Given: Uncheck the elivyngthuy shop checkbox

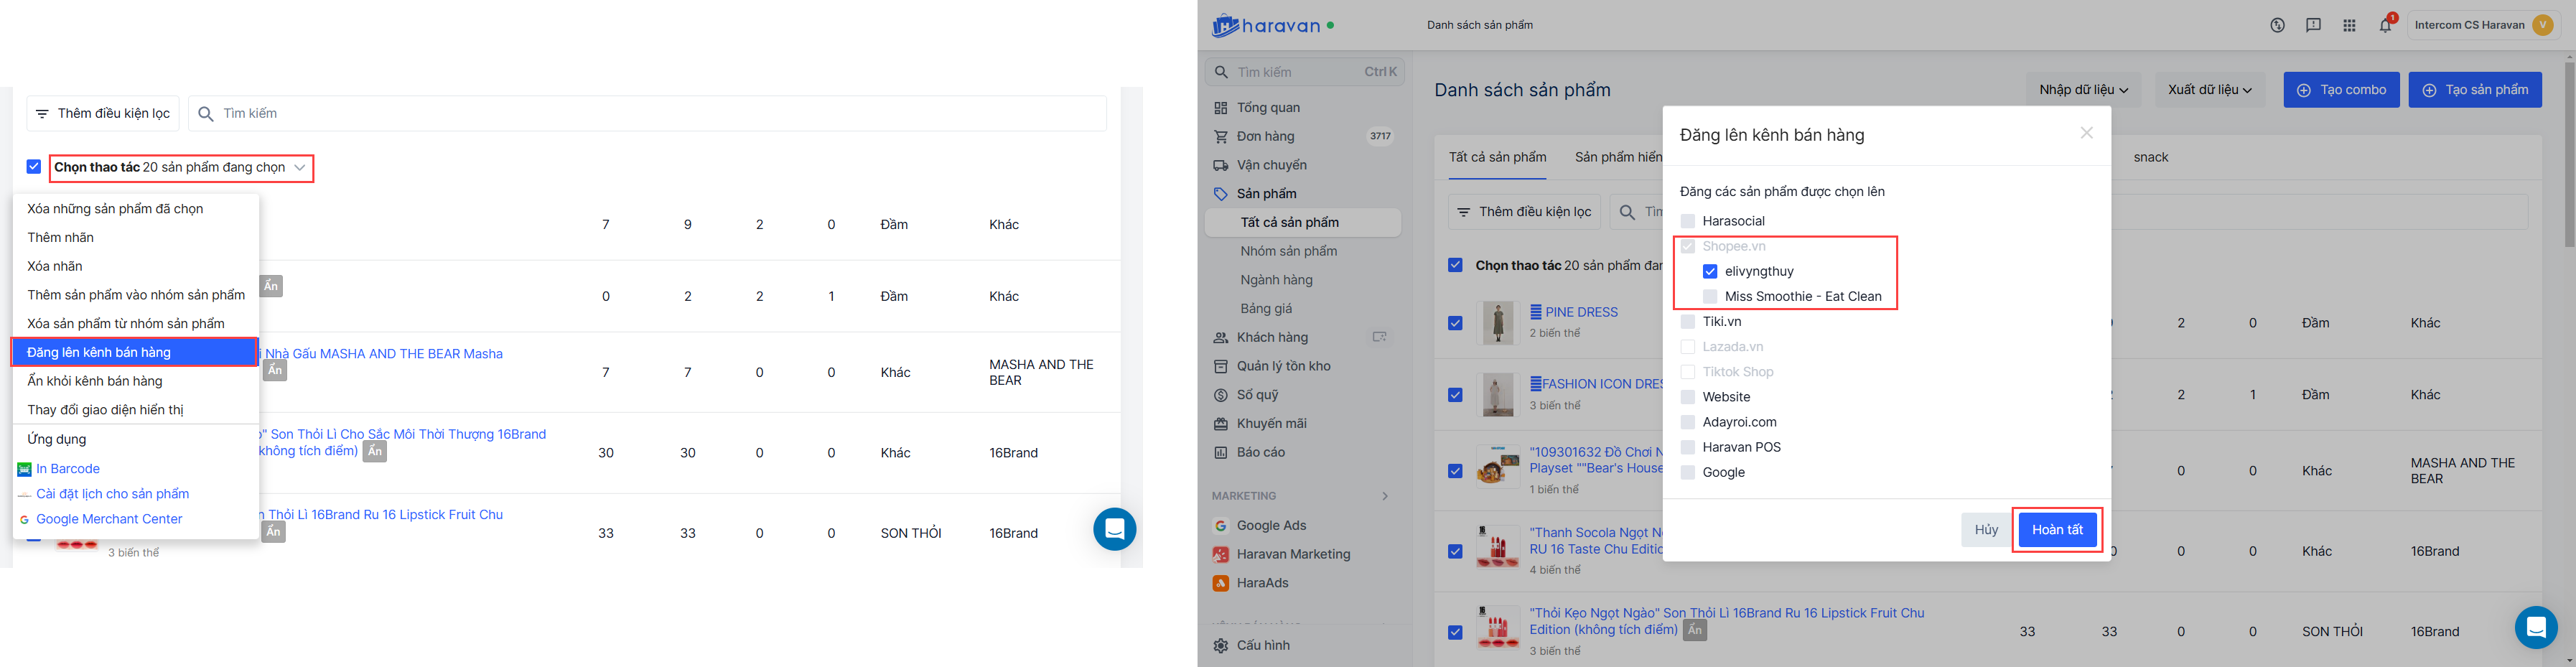Looking at the screenshot, I should tap(1710, 272).
